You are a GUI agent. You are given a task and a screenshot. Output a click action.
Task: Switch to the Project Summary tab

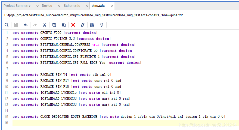click(x=17, y=6)
